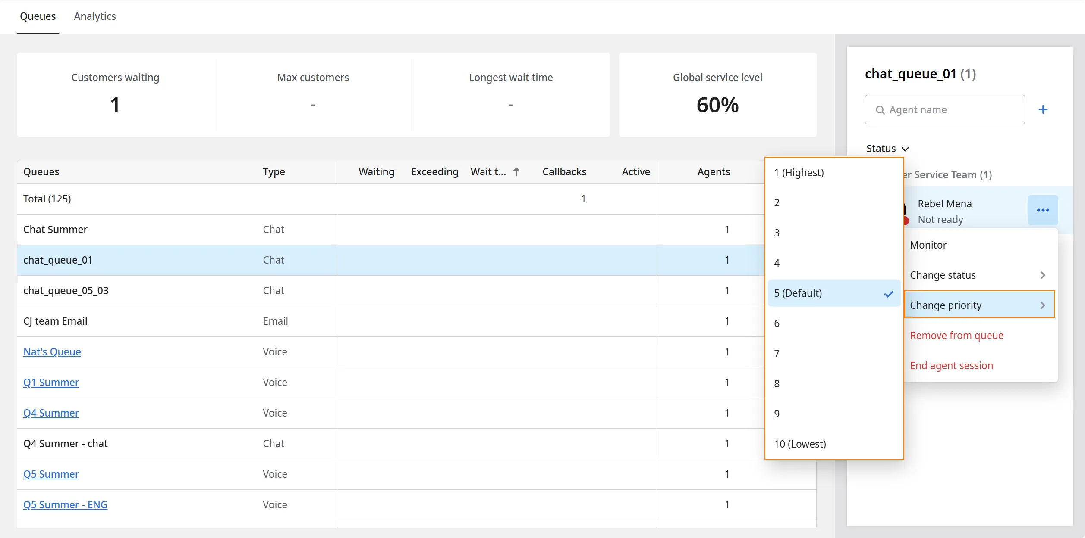Select priority 9
This screenshot has height=538, width=1085.
(x=834, y=414)
